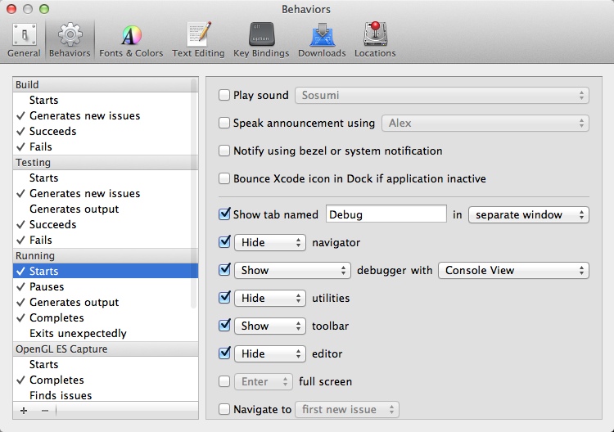Select Running Starts behavior
Viewport: 614px width, 432px height.
[106, 271]
